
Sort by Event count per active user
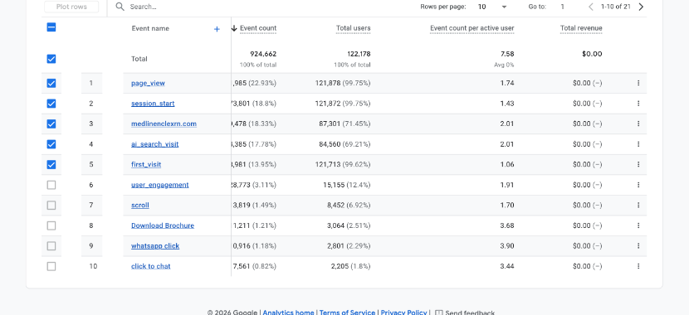(472, 28)
